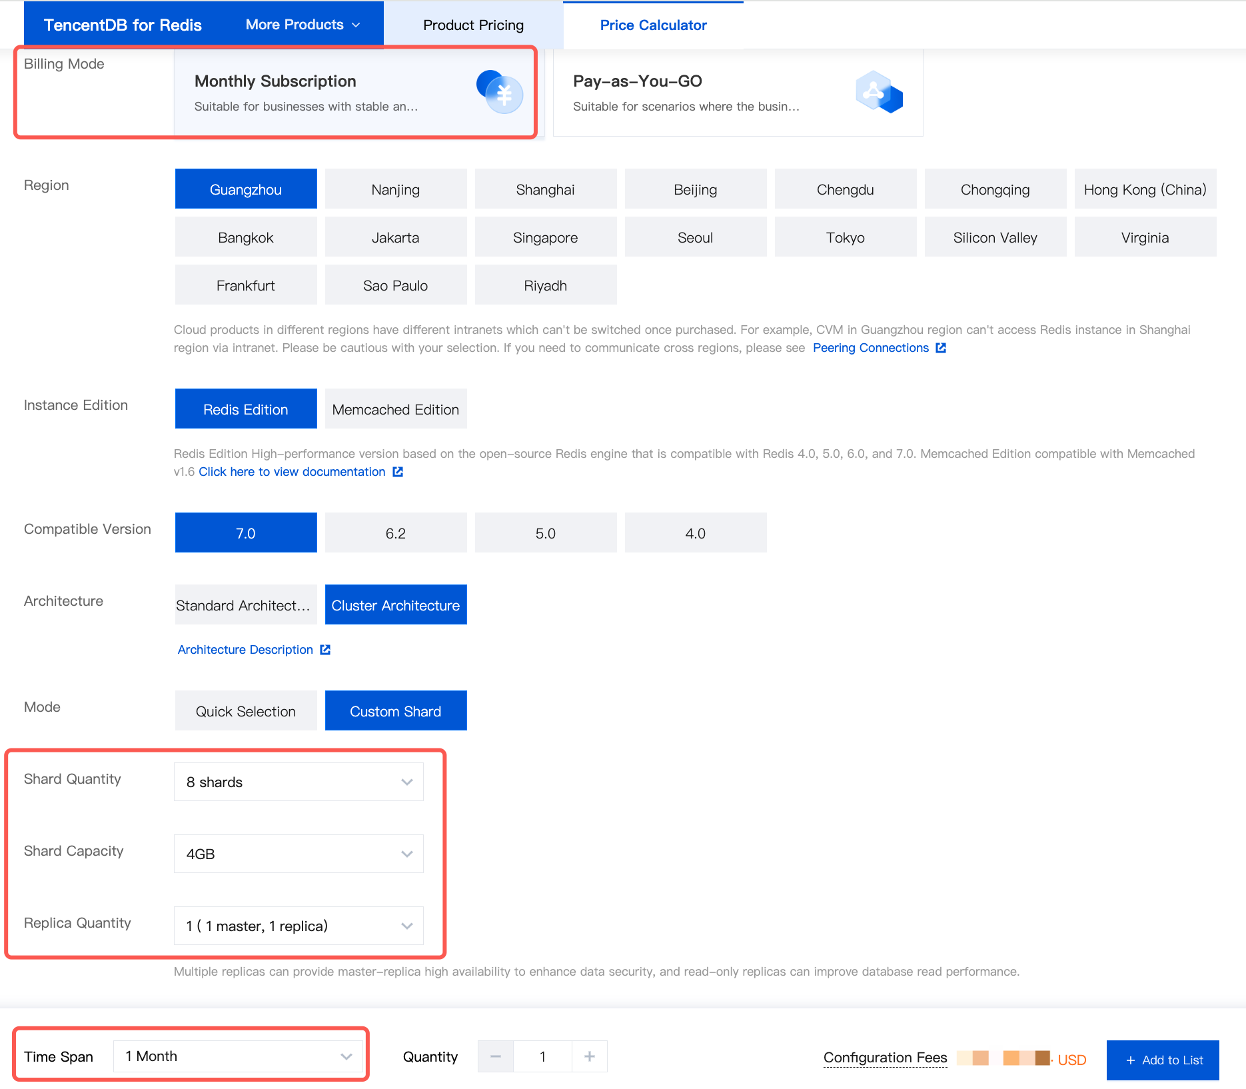Screen dimensions: 1246x1089
Task: Click the Configuration Fees label
Action: pyautogui.click(x=885, y=1058)
